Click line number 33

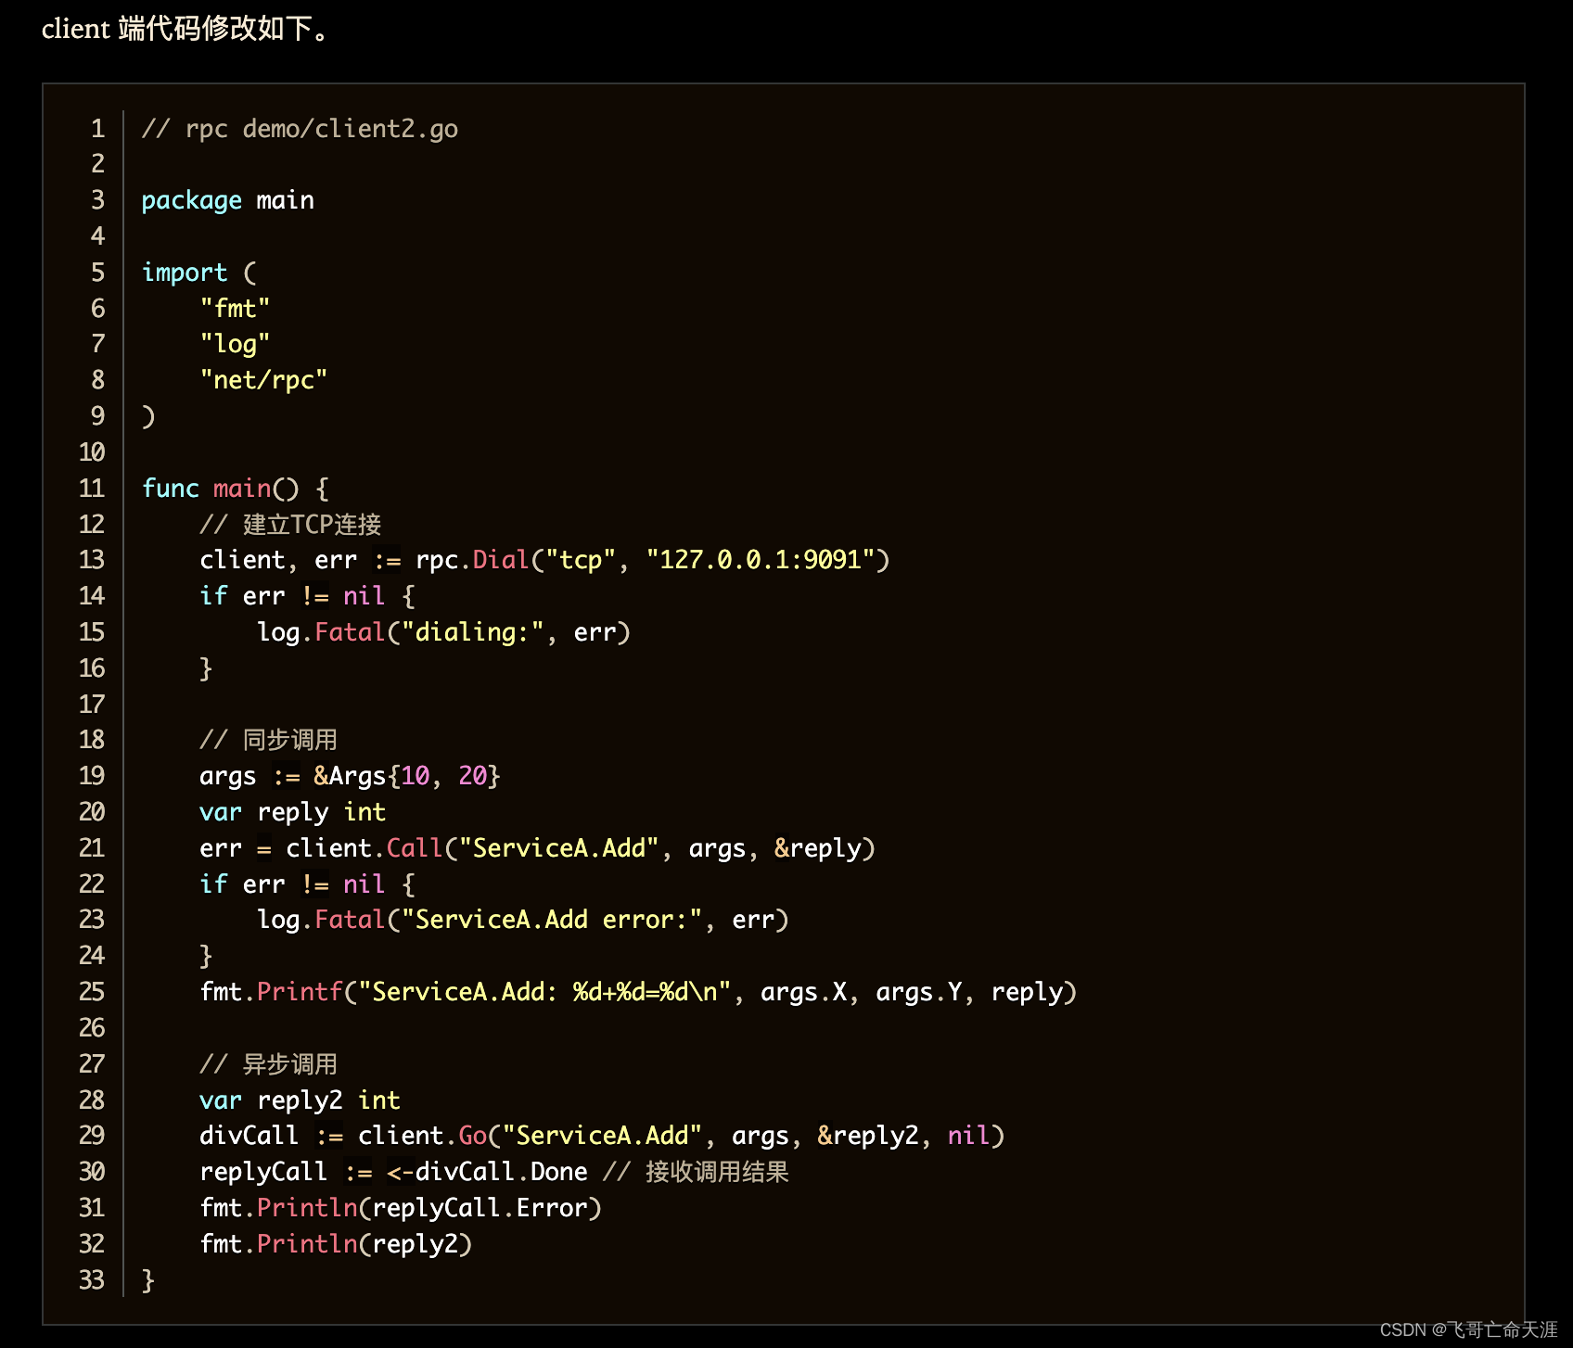click(92, 1280)
